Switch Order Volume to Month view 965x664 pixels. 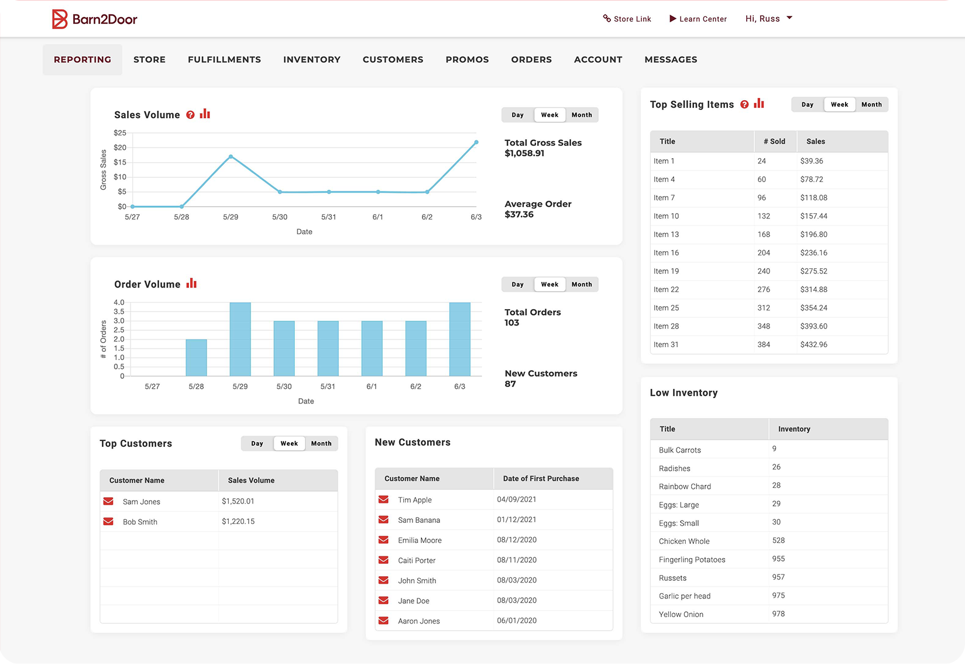click(x=582, y=285)
